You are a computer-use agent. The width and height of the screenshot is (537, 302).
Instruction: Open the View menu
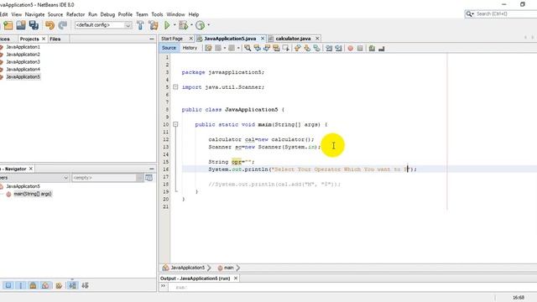pyautogui.click(x=17, y=14)
